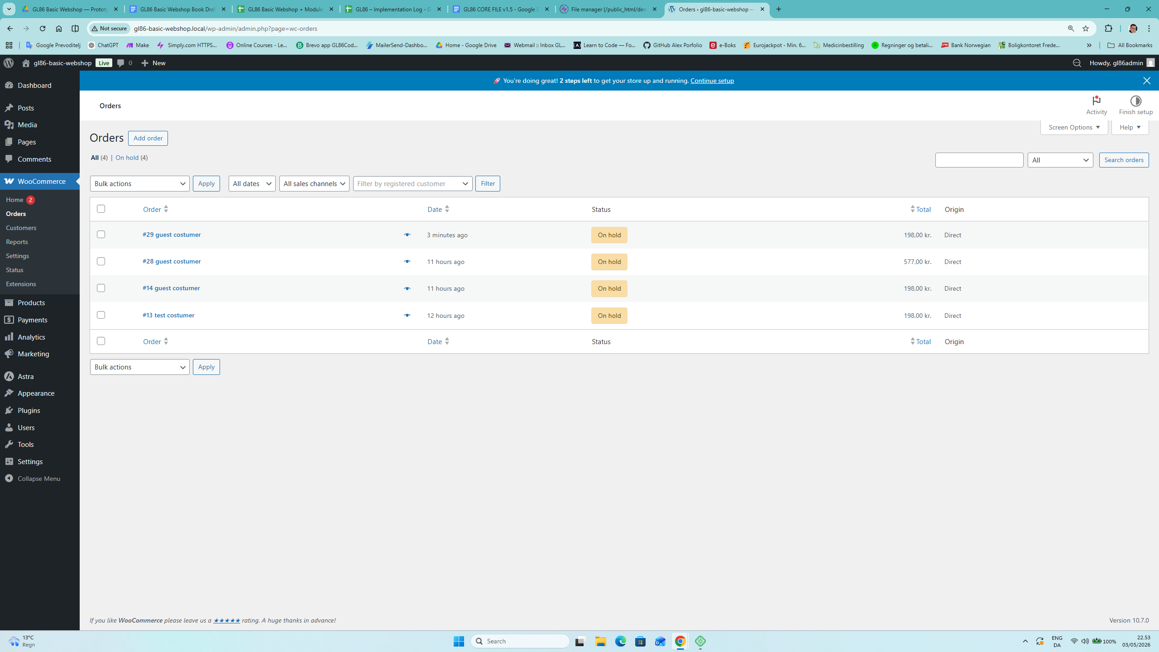Open Filter by registered customer dropdown
Viewport: 1159px width, 652px height.
(x=412, y=183)
